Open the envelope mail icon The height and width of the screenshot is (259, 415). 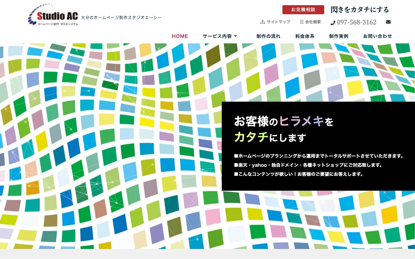pyautogui.click(x=388, y=22)
